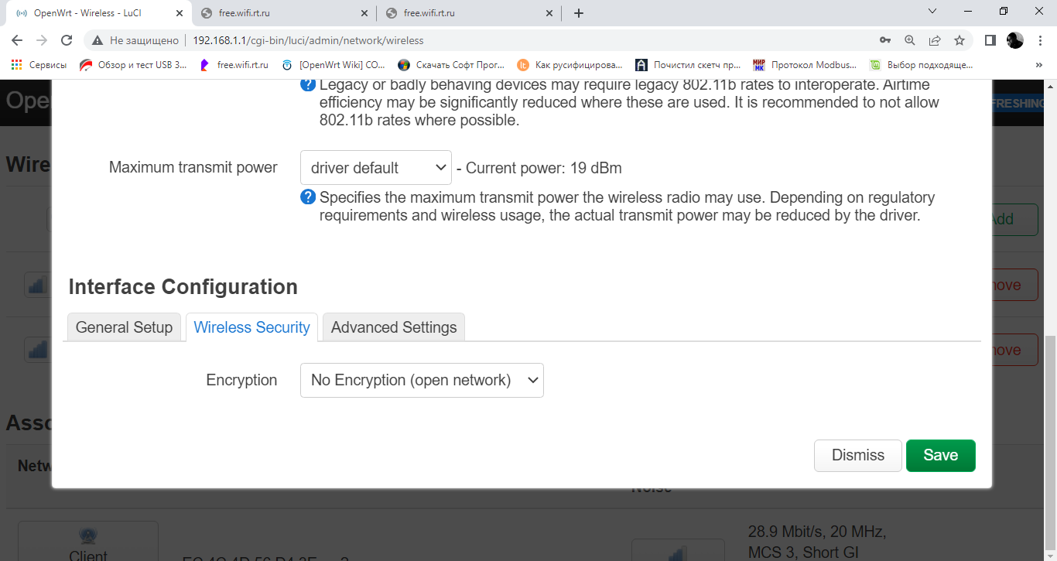Reload the page with the refresh icon
1057x561 pixels.
point(67,40)
